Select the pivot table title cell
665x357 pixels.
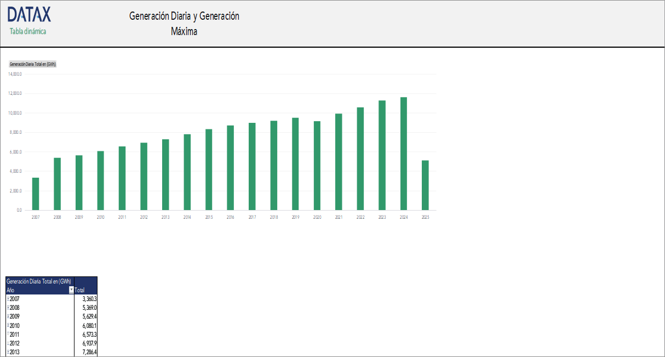pos(39,281)
